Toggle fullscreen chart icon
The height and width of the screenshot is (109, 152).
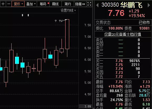(89, 4)
